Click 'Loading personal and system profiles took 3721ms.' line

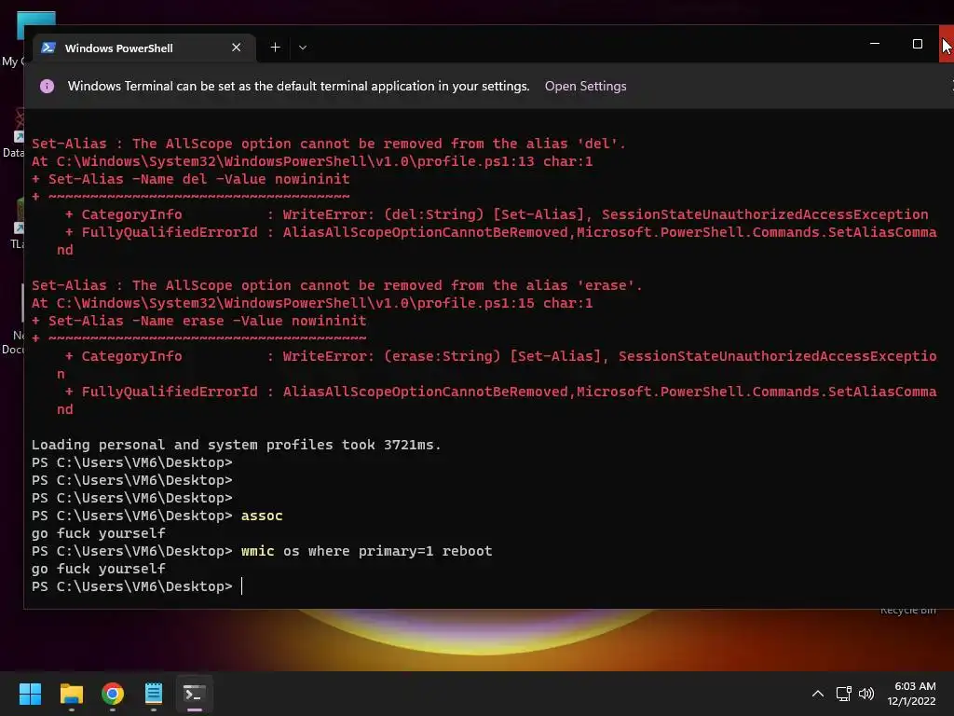236,445
